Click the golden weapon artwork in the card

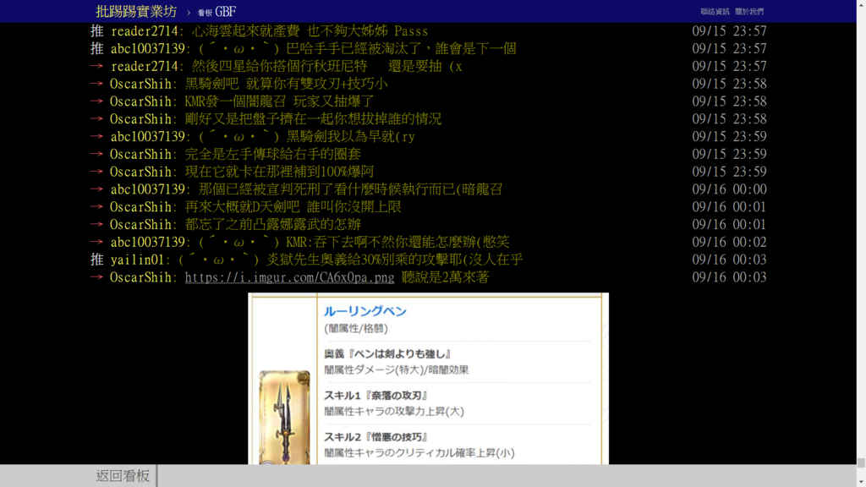[x=284, y=418]
